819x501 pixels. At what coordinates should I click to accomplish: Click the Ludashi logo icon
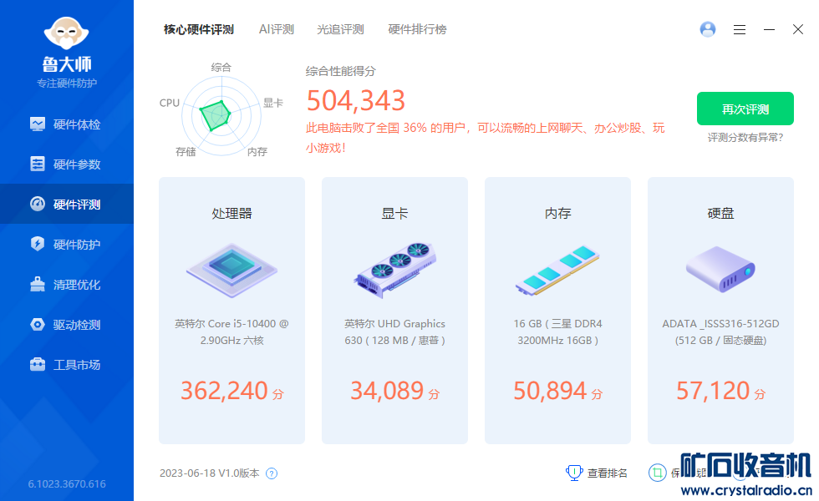66,34
